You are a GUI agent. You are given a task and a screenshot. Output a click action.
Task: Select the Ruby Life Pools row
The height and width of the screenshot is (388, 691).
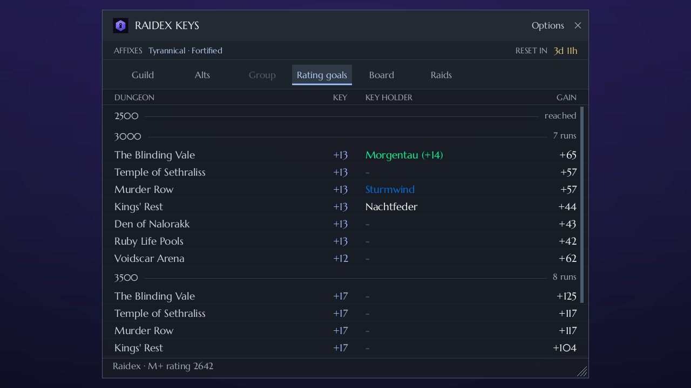[345, 241]
